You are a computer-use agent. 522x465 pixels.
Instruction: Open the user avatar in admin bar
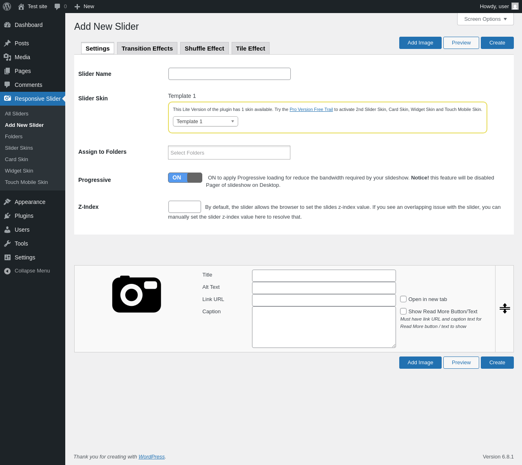click(515, 7)
